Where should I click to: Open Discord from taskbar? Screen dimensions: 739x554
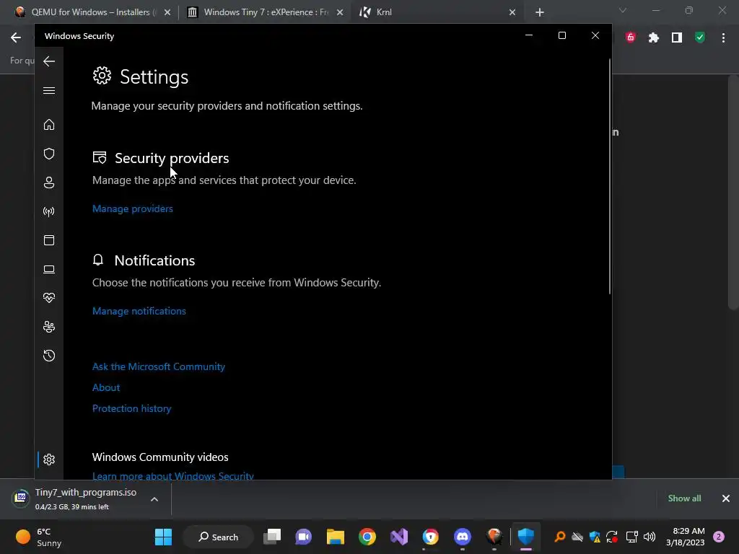click(x=463, y=537)
